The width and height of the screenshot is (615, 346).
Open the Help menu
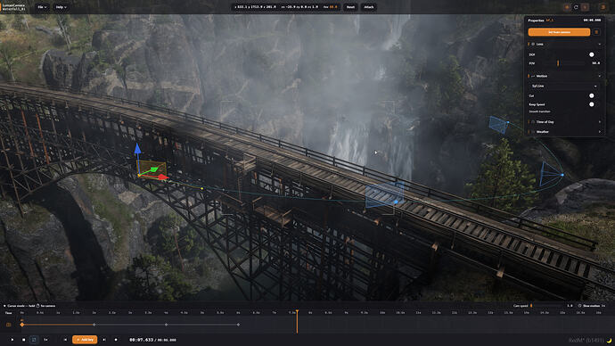point(61,7)
